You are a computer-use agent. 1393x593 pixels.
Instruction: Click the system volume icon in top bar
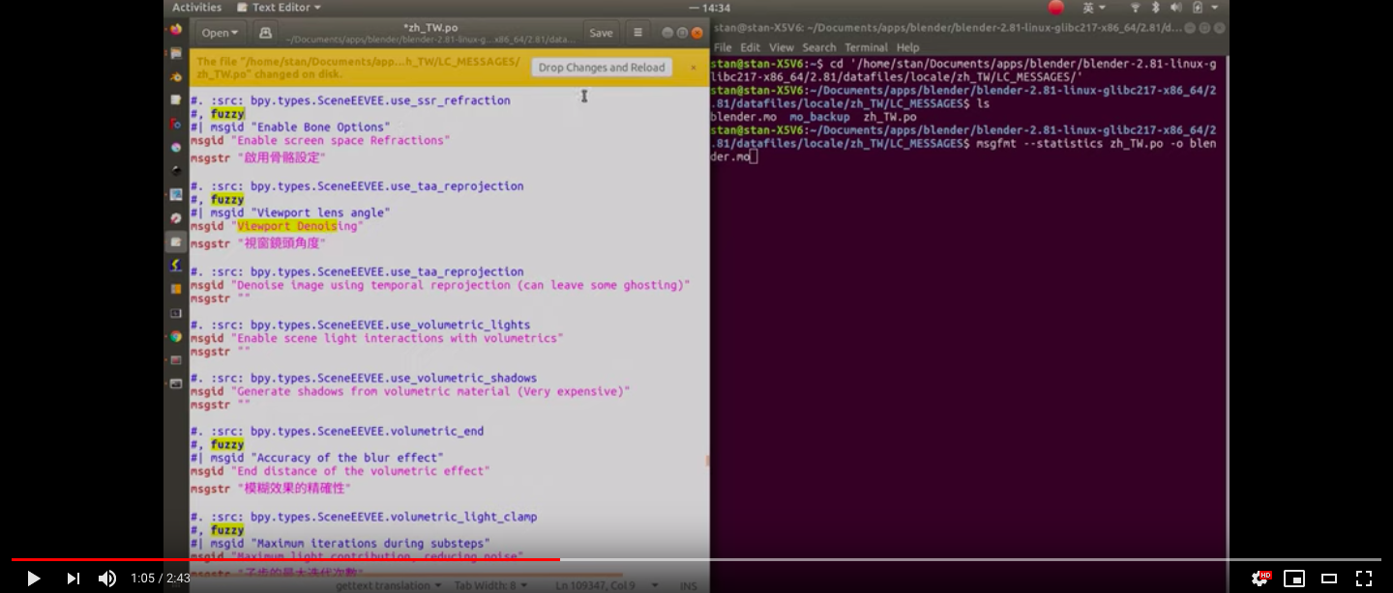coord(1176,8)
